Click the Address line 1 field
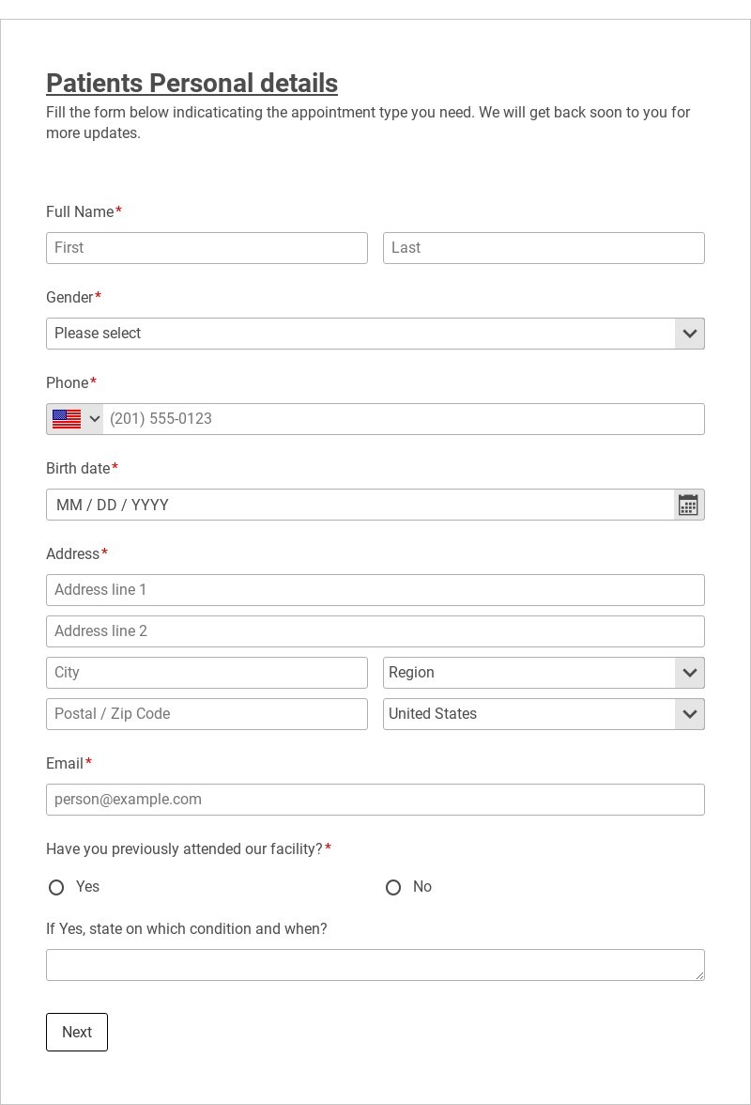Image resolution: width=751 pixels, height=1105 pixels. [375, 590]
